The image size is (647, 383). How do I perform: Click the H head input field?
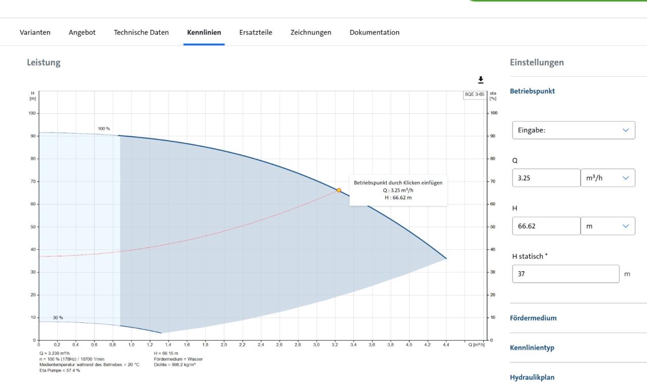click(546, 226)
